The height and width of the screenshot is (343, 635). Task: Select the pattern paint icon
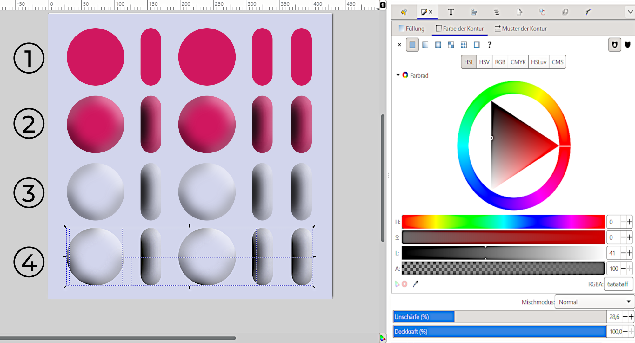click(x=464, y=45)
